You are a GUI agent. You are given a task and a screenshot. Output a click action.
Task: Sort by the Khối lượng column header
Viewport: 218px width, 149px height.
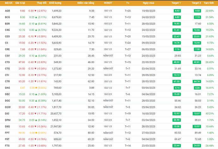55,3
